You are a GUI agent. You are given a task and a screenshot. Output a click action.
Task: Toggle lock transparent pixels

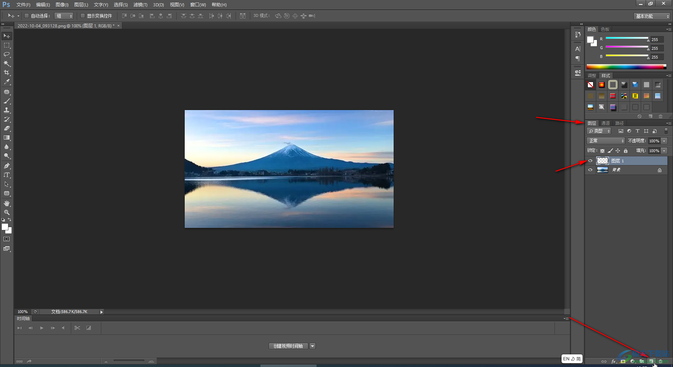602,151
